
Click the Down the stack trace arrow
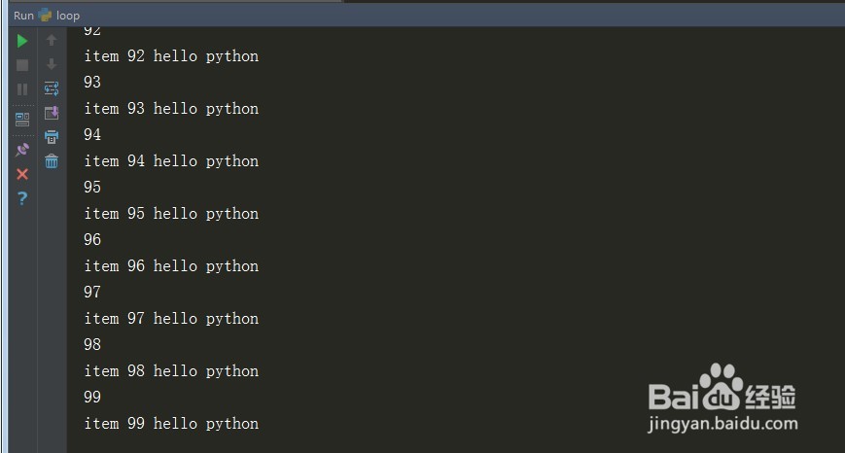click(x=52, y=65)
